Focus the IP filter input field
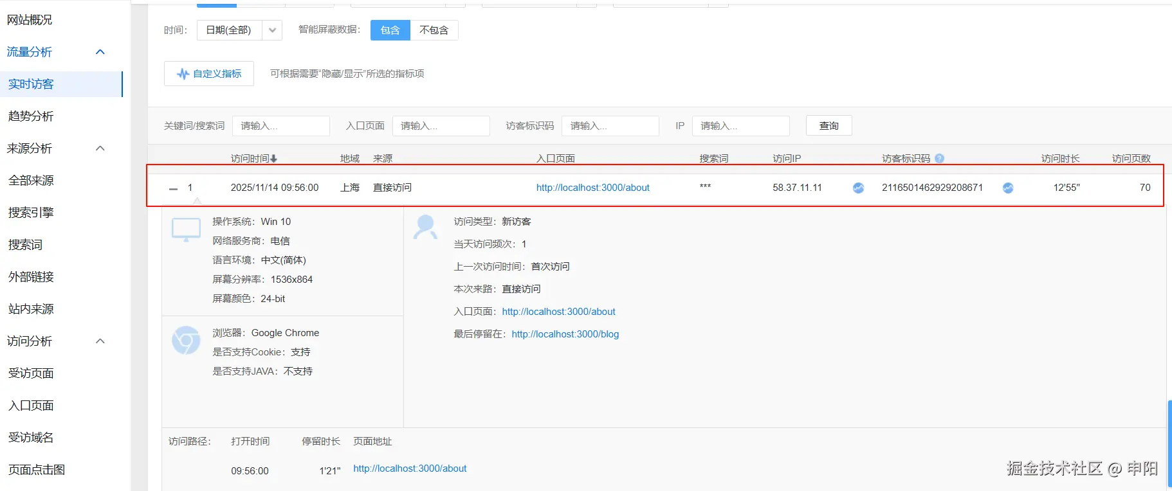 (x=741, y=126)
